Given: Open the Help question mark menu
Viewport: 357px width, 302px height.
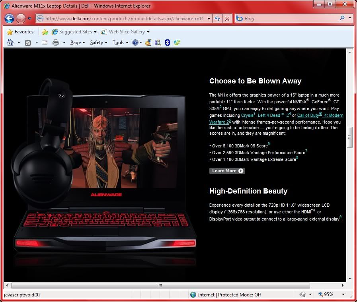Looking at the screenshot, I should (x=137, y=43).
